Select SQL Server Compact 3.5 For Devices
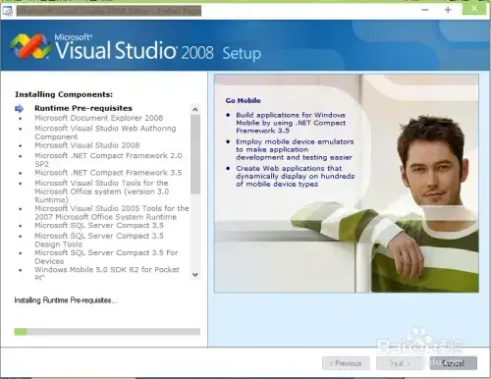 [106, 257]
